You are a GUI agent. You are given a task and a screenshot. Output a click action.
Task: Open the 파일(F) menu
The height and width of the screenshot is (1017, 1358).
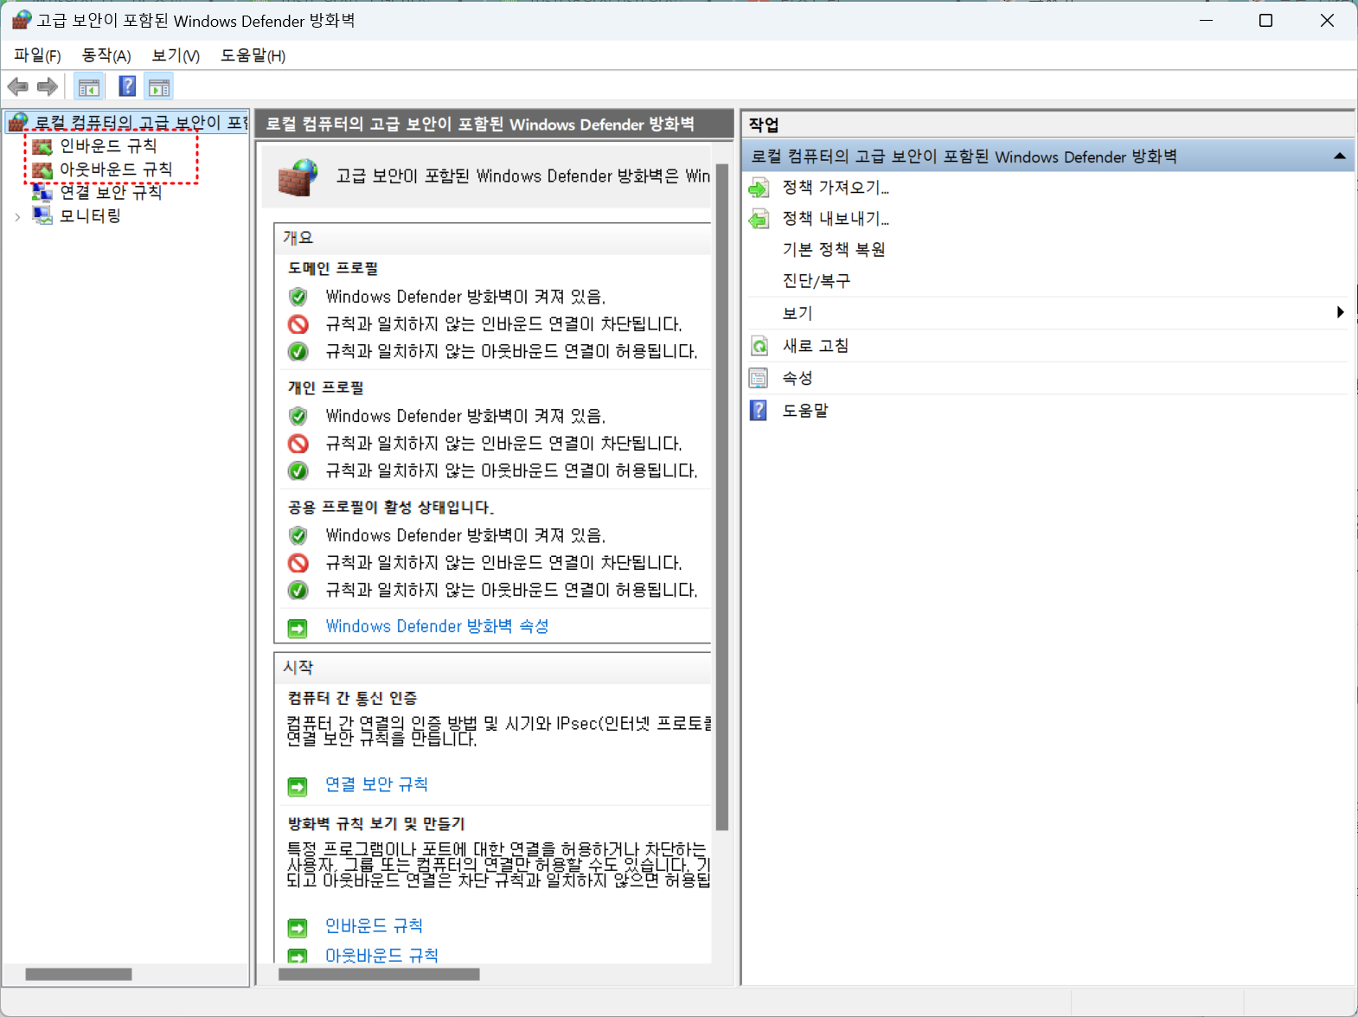click(37, 55)
